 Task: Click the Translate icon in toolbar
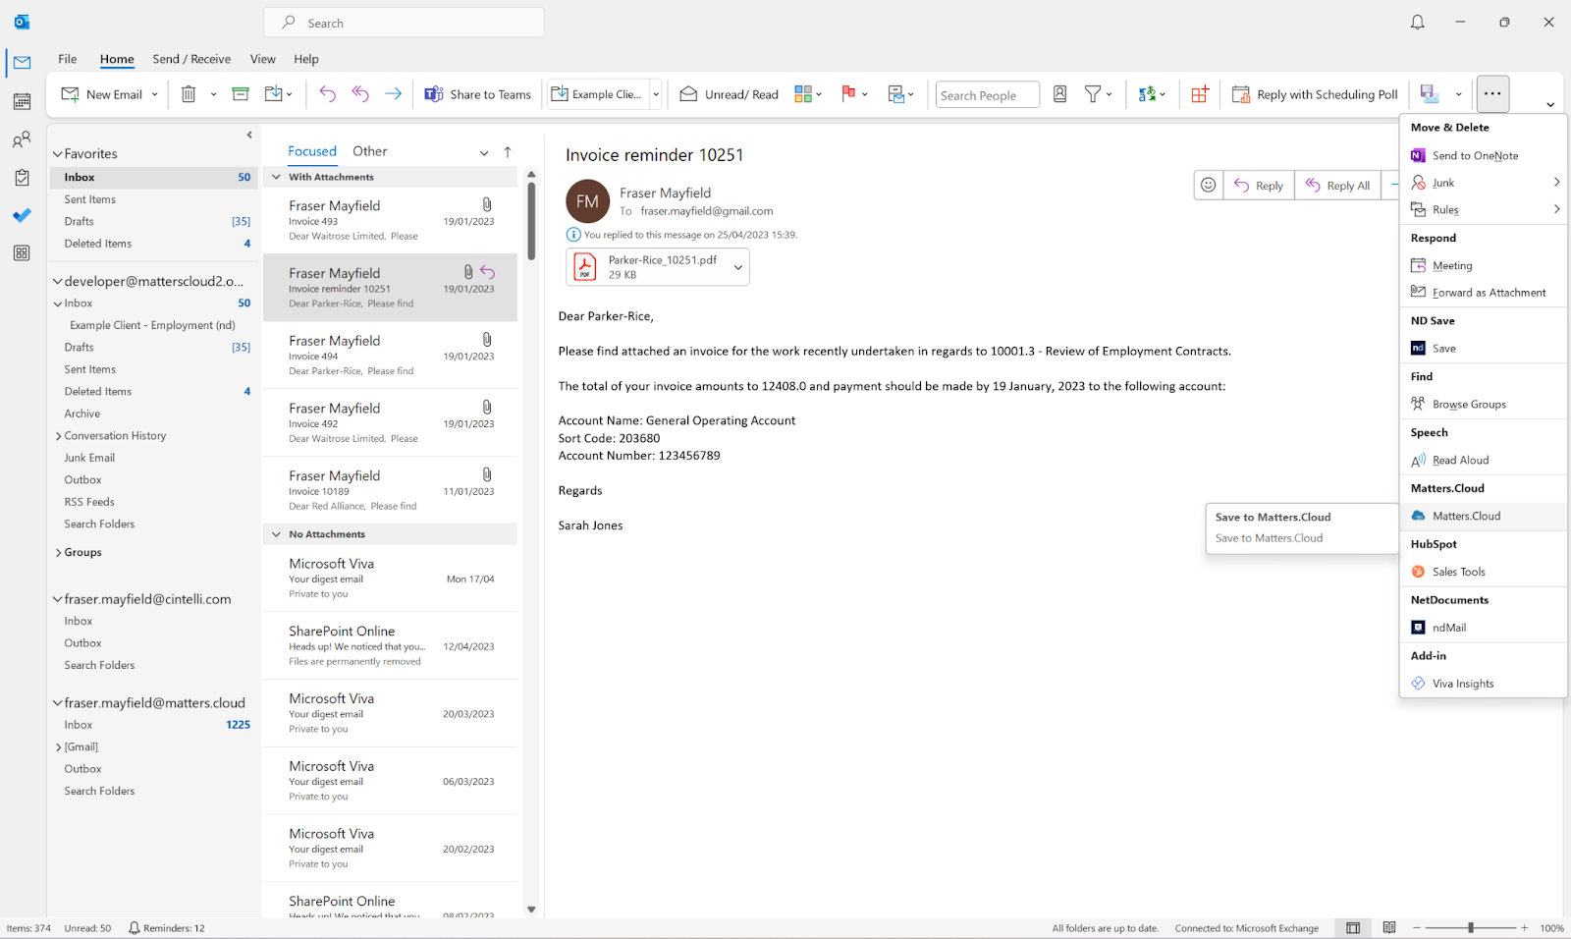pos(1147,94)
